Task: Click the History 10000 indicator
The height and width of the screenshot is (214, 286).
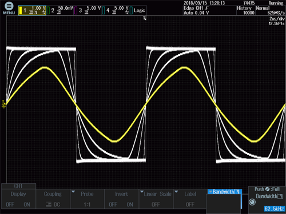Action: 246,10
